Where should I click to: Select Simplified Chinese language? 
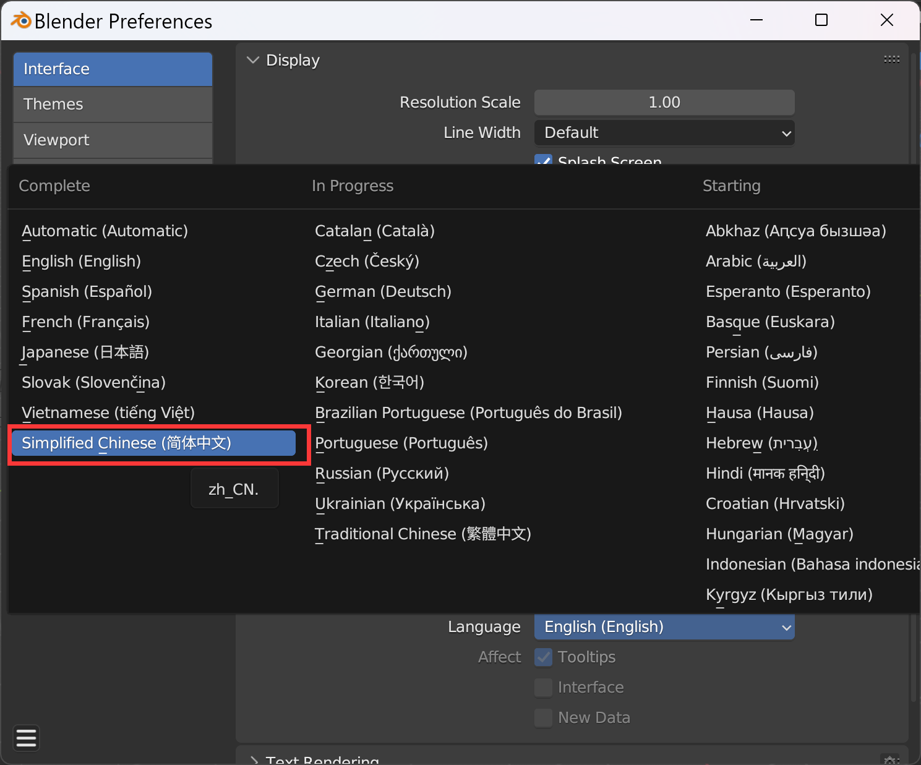click(153, 443)
